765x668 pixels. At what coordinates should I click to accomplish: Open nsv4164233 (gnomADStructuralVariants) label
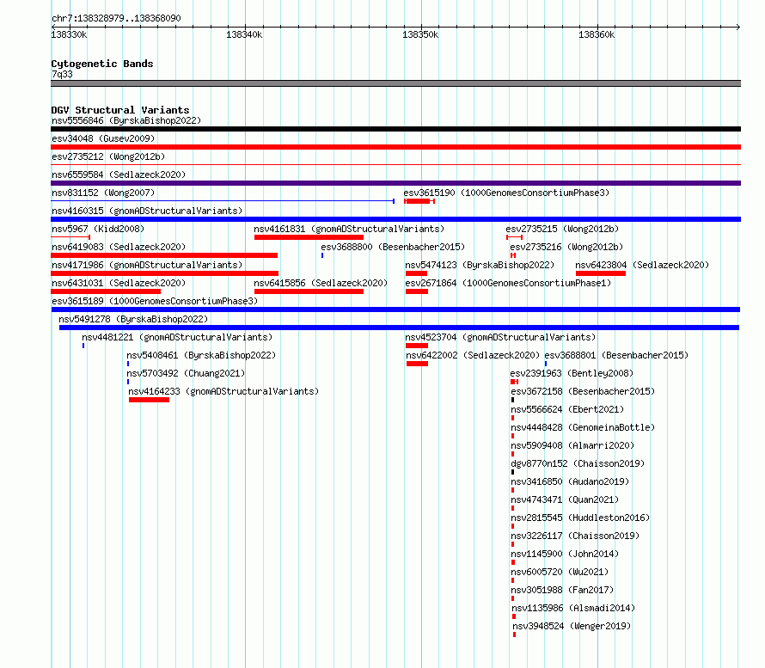[223, 391]
